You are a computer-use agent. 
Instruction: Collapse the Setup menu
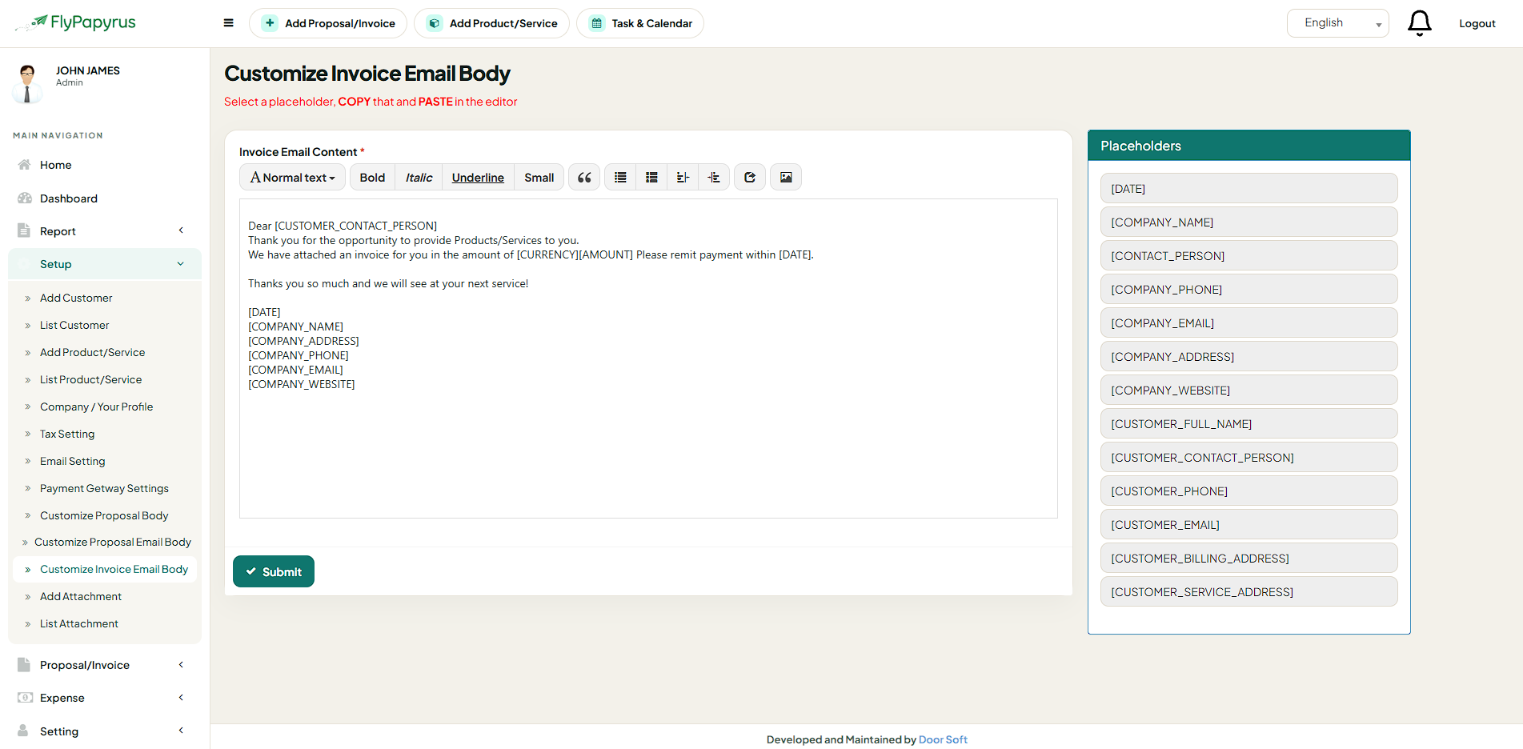[105, 264]
